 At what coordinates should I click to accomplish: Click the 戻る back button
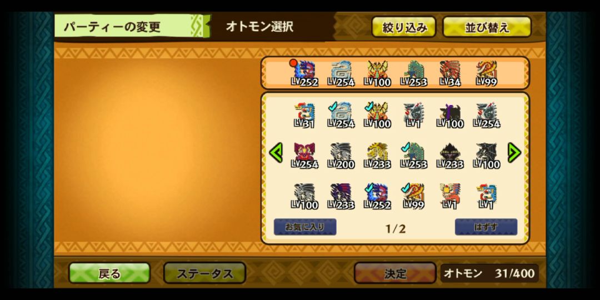click(109, 273)
